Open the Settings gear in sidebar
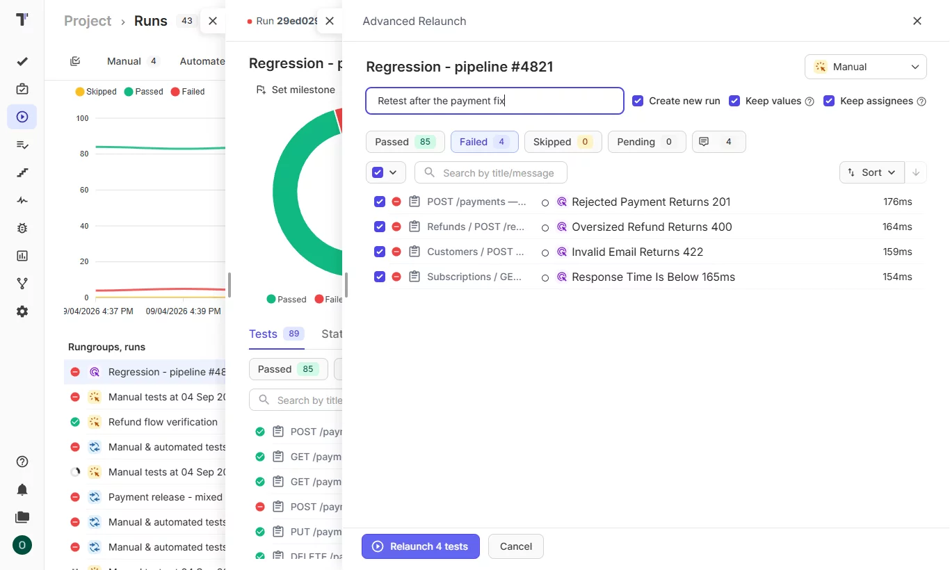Screen dimensions: 950x570 pyautogui.click(x=22, y=311)
